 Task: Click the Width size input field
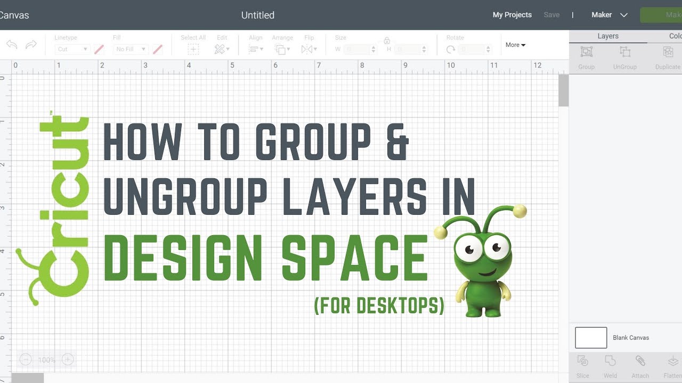[357, 49]
